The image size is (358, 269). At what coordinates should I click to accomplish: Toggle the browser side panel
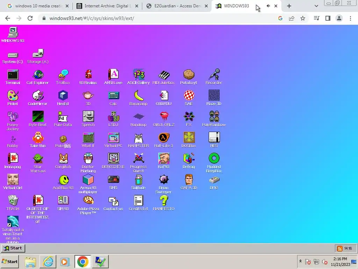coord(328,18)
